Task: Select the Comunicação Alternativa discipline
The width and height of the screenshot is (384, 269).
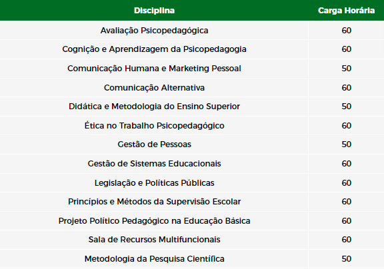Action: 154,87
